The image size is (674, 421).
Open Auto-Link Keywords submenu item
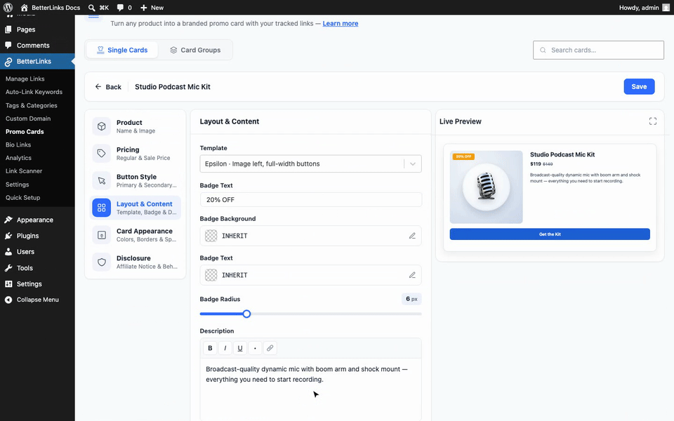34,92
